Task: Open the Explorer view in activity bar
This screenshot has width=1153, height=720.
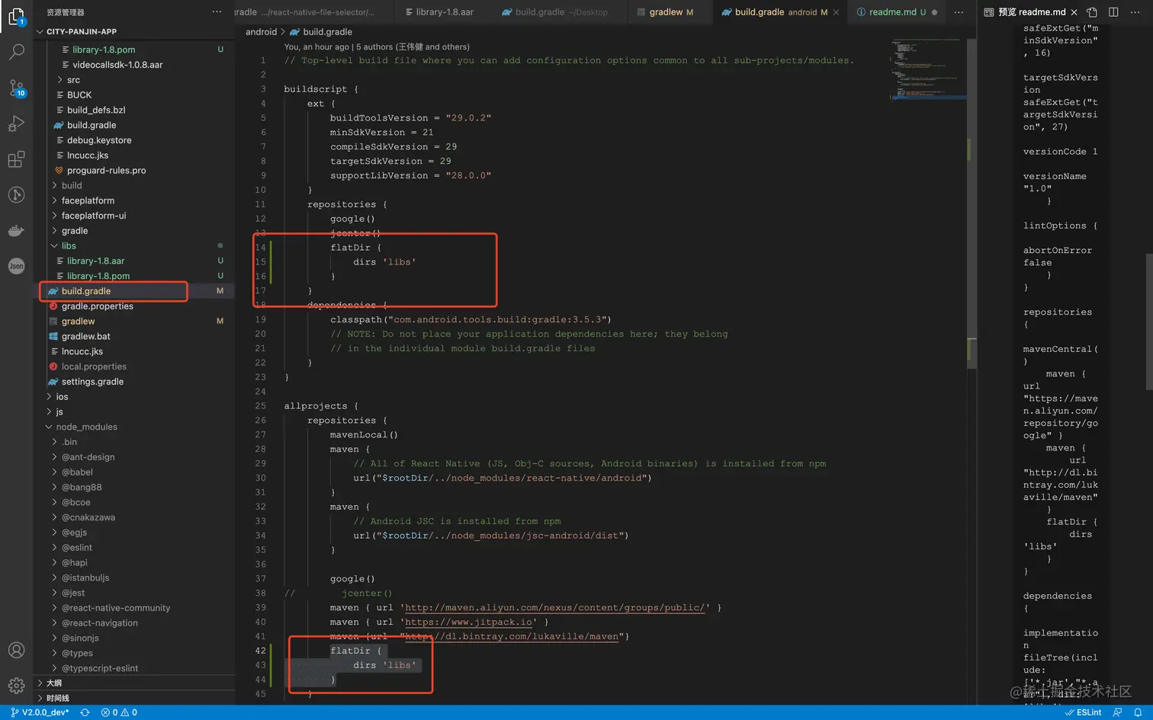Action: (x=16, y=16)
